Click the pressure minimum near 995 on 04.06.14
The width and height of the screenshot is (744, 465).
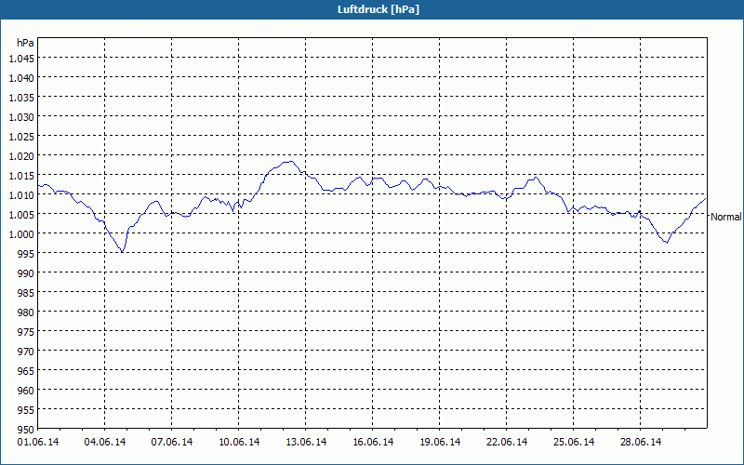coord(123,252)
